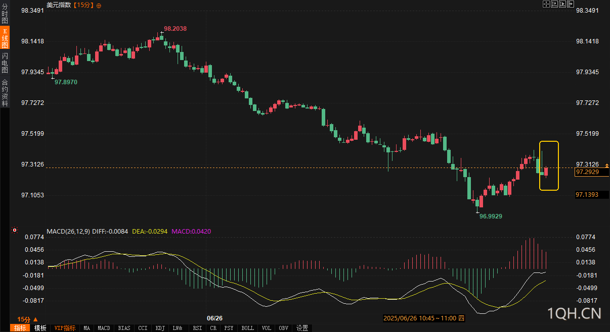Turn on the RSI indicator
610x332 pixels.
(x=196, y=328)
